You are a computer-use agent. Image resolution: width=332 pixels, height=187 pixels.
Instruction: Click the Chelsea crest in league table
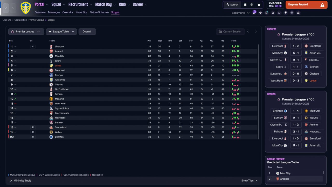(x=51, y=84)
